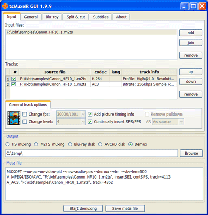Viewport: 208px width, 215px height.
Task: Select track row number 1 header
Action: point(8,79)
